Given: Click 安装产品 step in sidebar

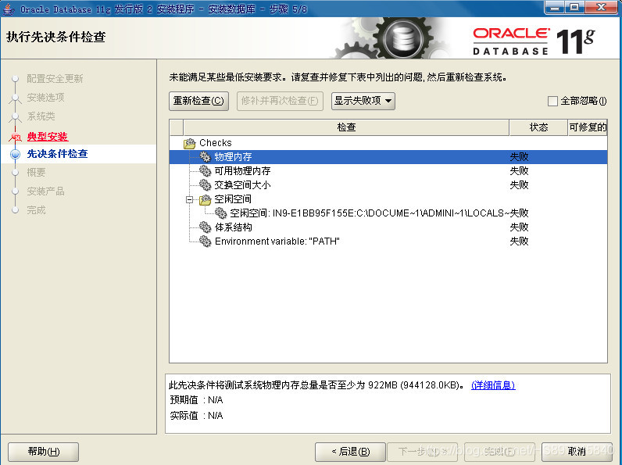Looking at the screenshot, I should (x=45, y=191).
